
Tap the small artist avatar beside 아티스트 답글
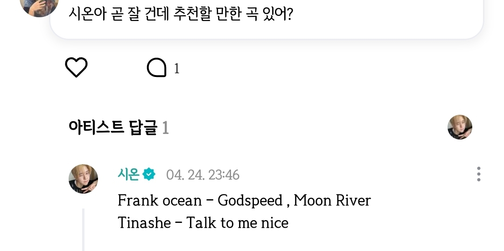[x=460, y=127]
